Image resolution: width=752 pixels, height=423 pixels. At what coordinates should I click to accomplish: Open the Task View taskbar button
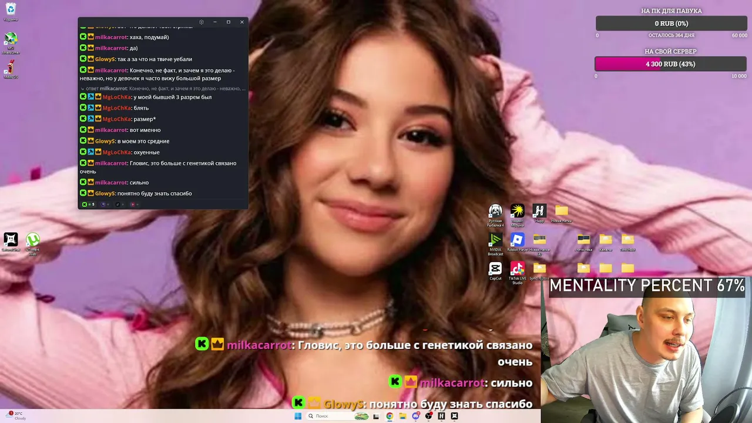pos(376,416)
